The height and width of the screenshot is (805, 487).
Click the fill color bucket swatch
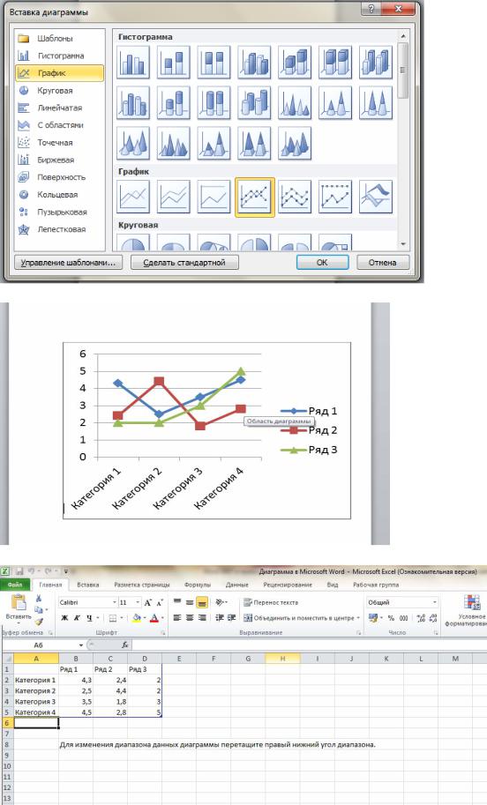137,617
